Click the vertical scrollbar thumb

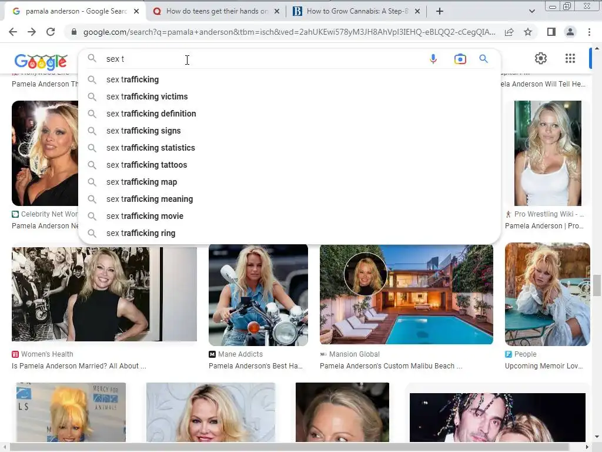[597, 285]
